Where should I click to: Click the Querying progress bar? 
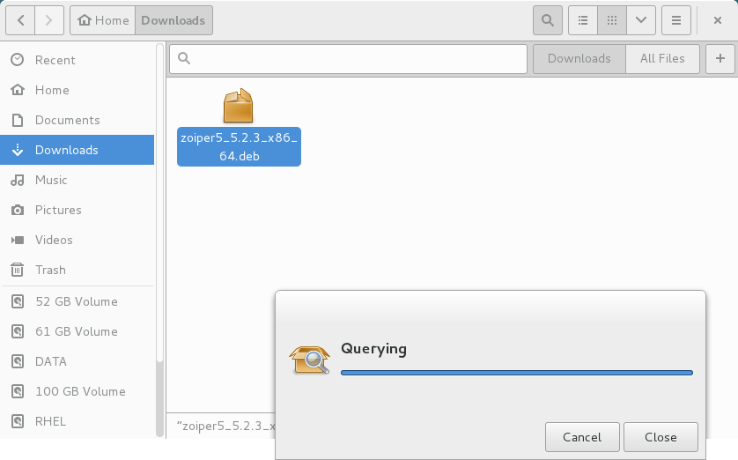pos(516,373)
